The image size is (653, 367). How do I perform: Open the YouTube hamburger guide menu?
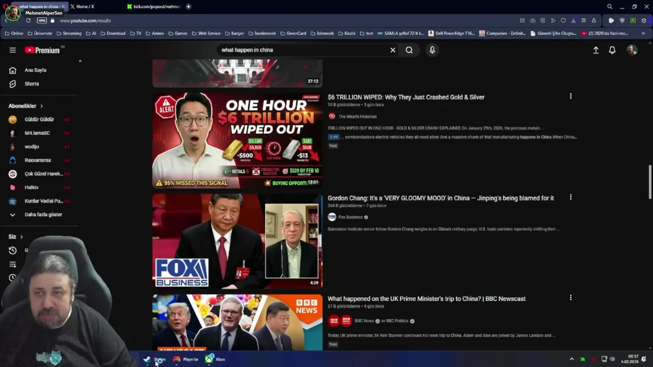13,50
